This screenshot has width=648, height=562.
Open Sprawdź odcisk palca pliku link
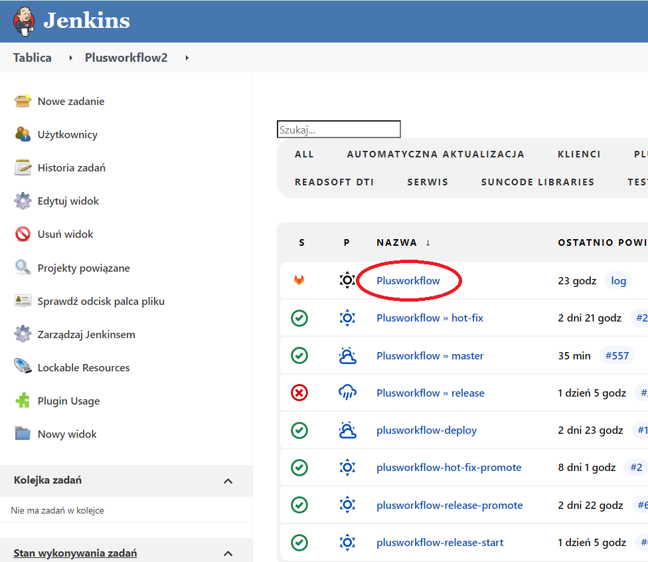(101, 301)
